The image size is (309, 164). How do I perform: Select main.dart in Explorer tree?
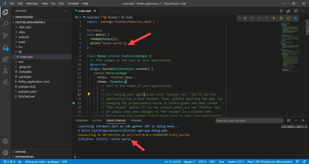pos(41,57)
